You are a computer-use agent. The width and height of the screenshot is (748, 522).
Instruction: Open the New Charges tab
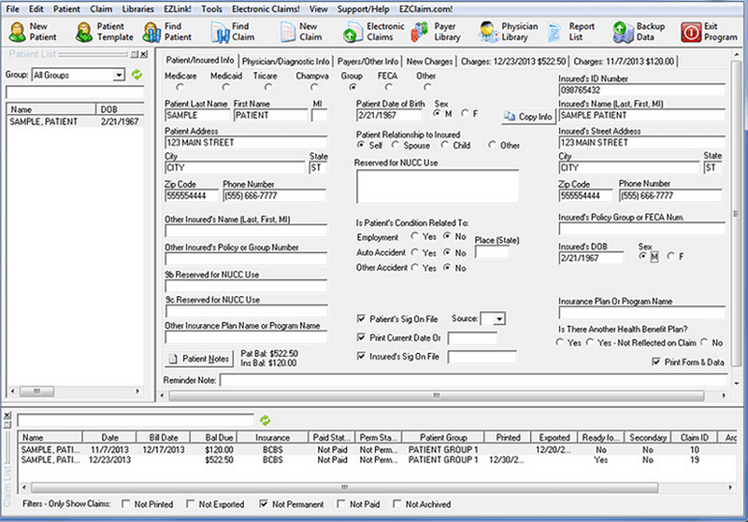point(429,62)
